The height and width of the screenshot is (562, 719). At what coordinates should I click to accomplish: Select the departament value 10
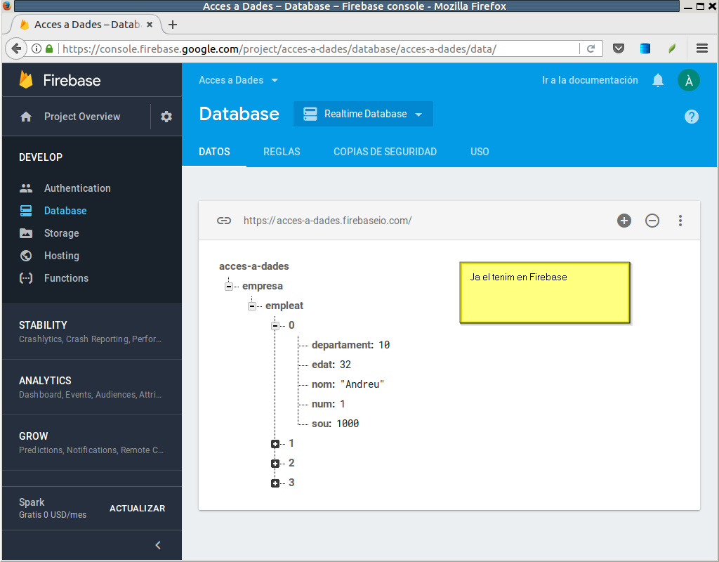pyautogui.click(x=384, y=345)
